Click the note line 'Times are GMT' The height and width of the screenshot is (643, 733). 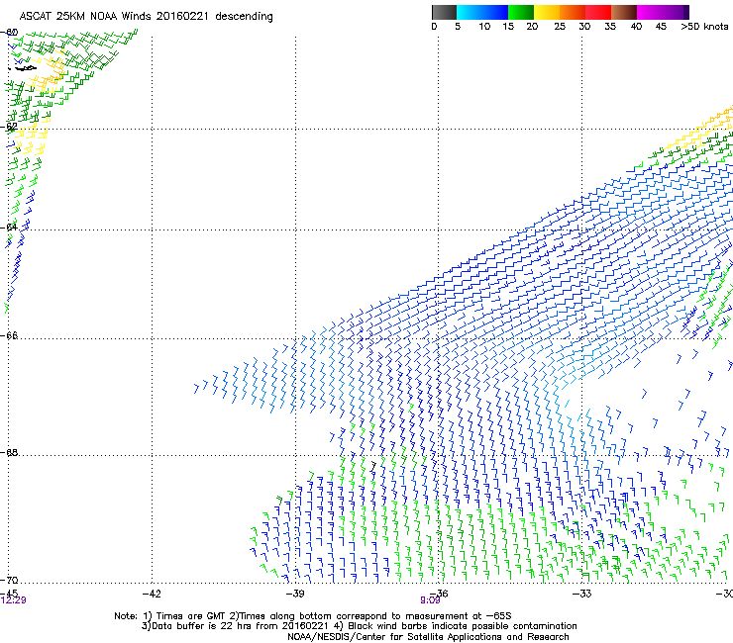[193, 616]
